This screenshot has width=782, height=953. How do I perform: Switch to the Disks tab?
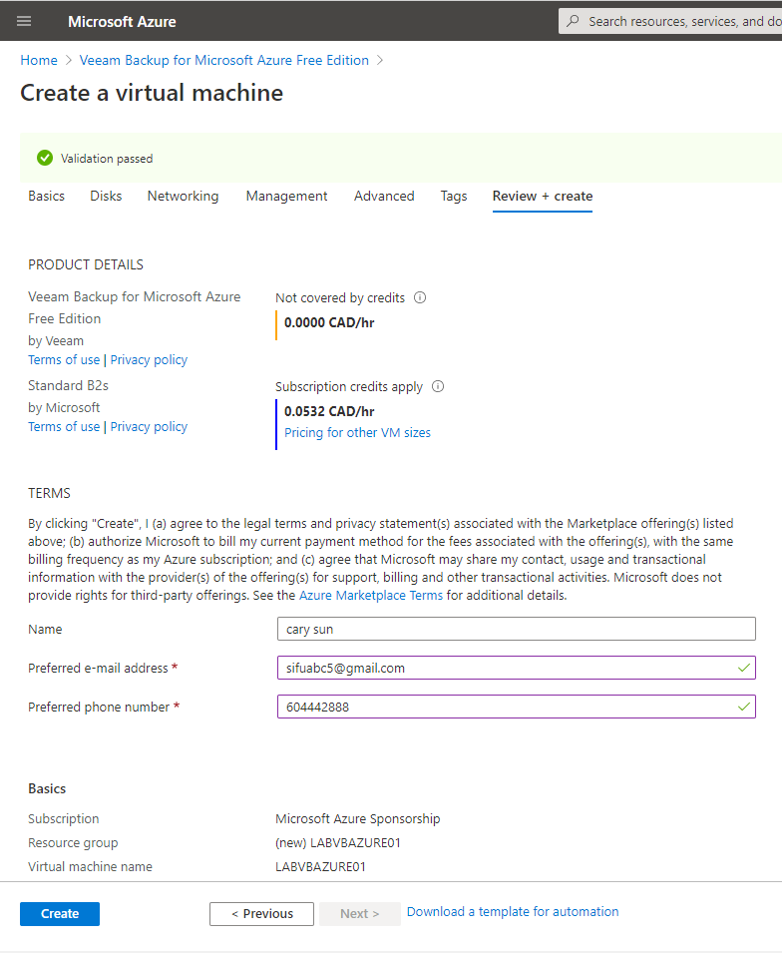point(106,197)
